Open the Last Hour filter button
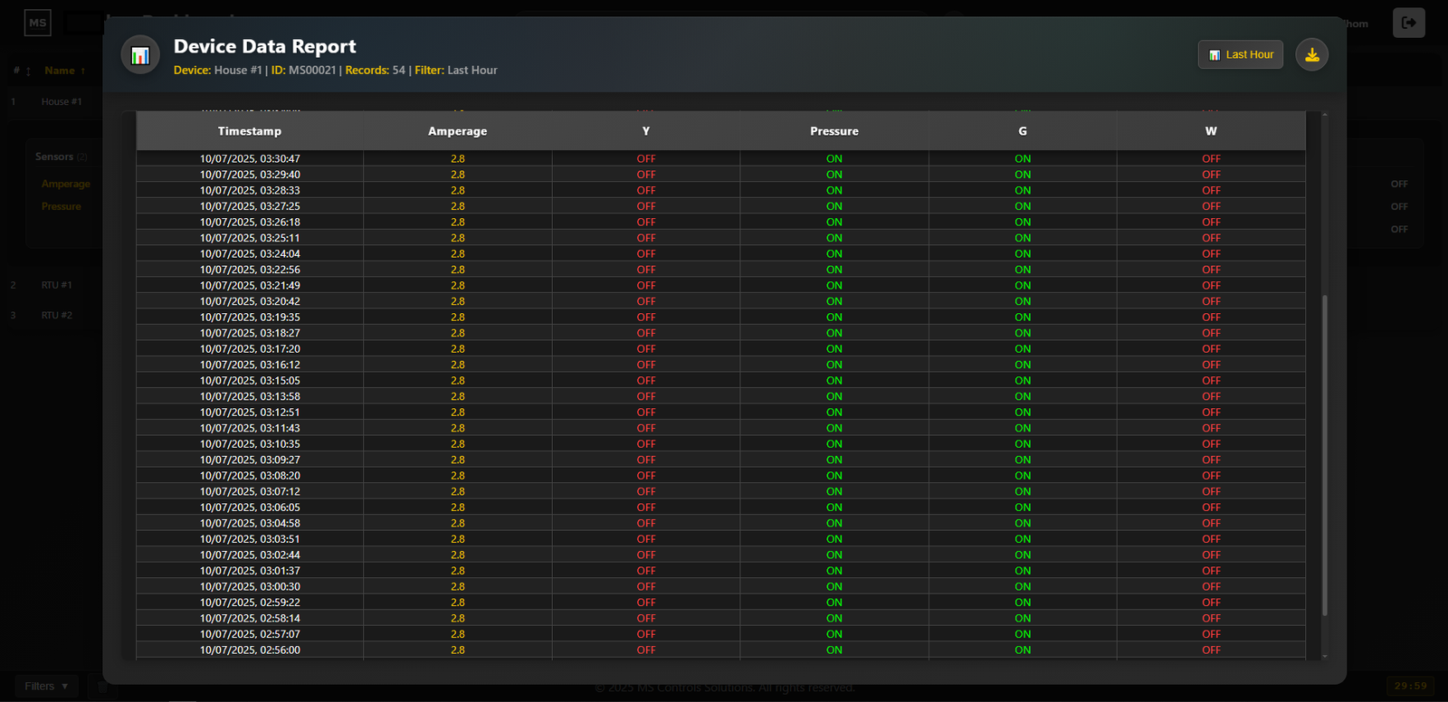Image resolution: width=1448 pixels, height=702 pixels. (x=1240, y=54)
